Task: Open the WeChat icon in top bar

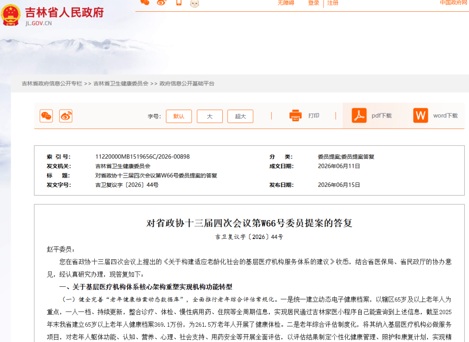Action: coord(145,3)
